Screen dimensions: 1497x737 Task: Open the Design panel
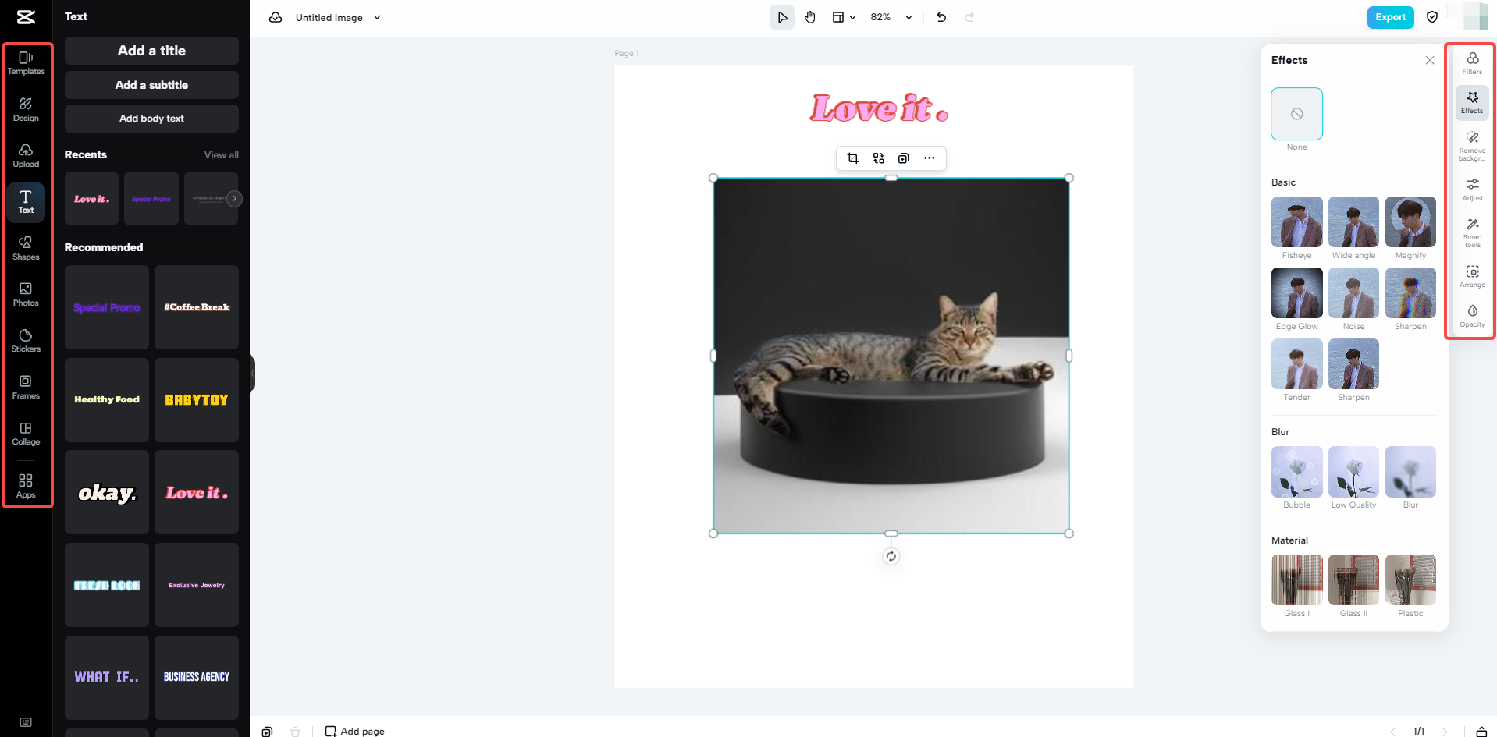[x=26, y=109]
